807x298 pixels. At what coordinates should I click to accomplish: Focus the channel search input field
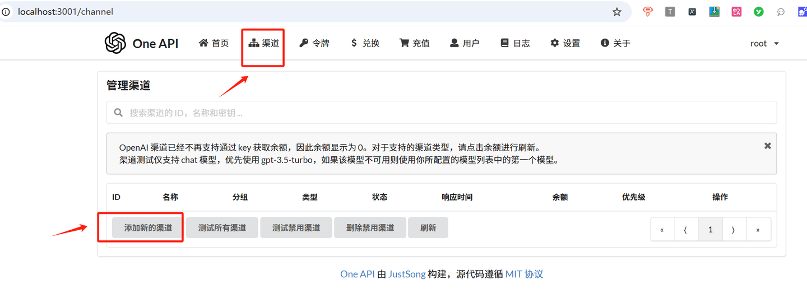click(x=442, y=113)
